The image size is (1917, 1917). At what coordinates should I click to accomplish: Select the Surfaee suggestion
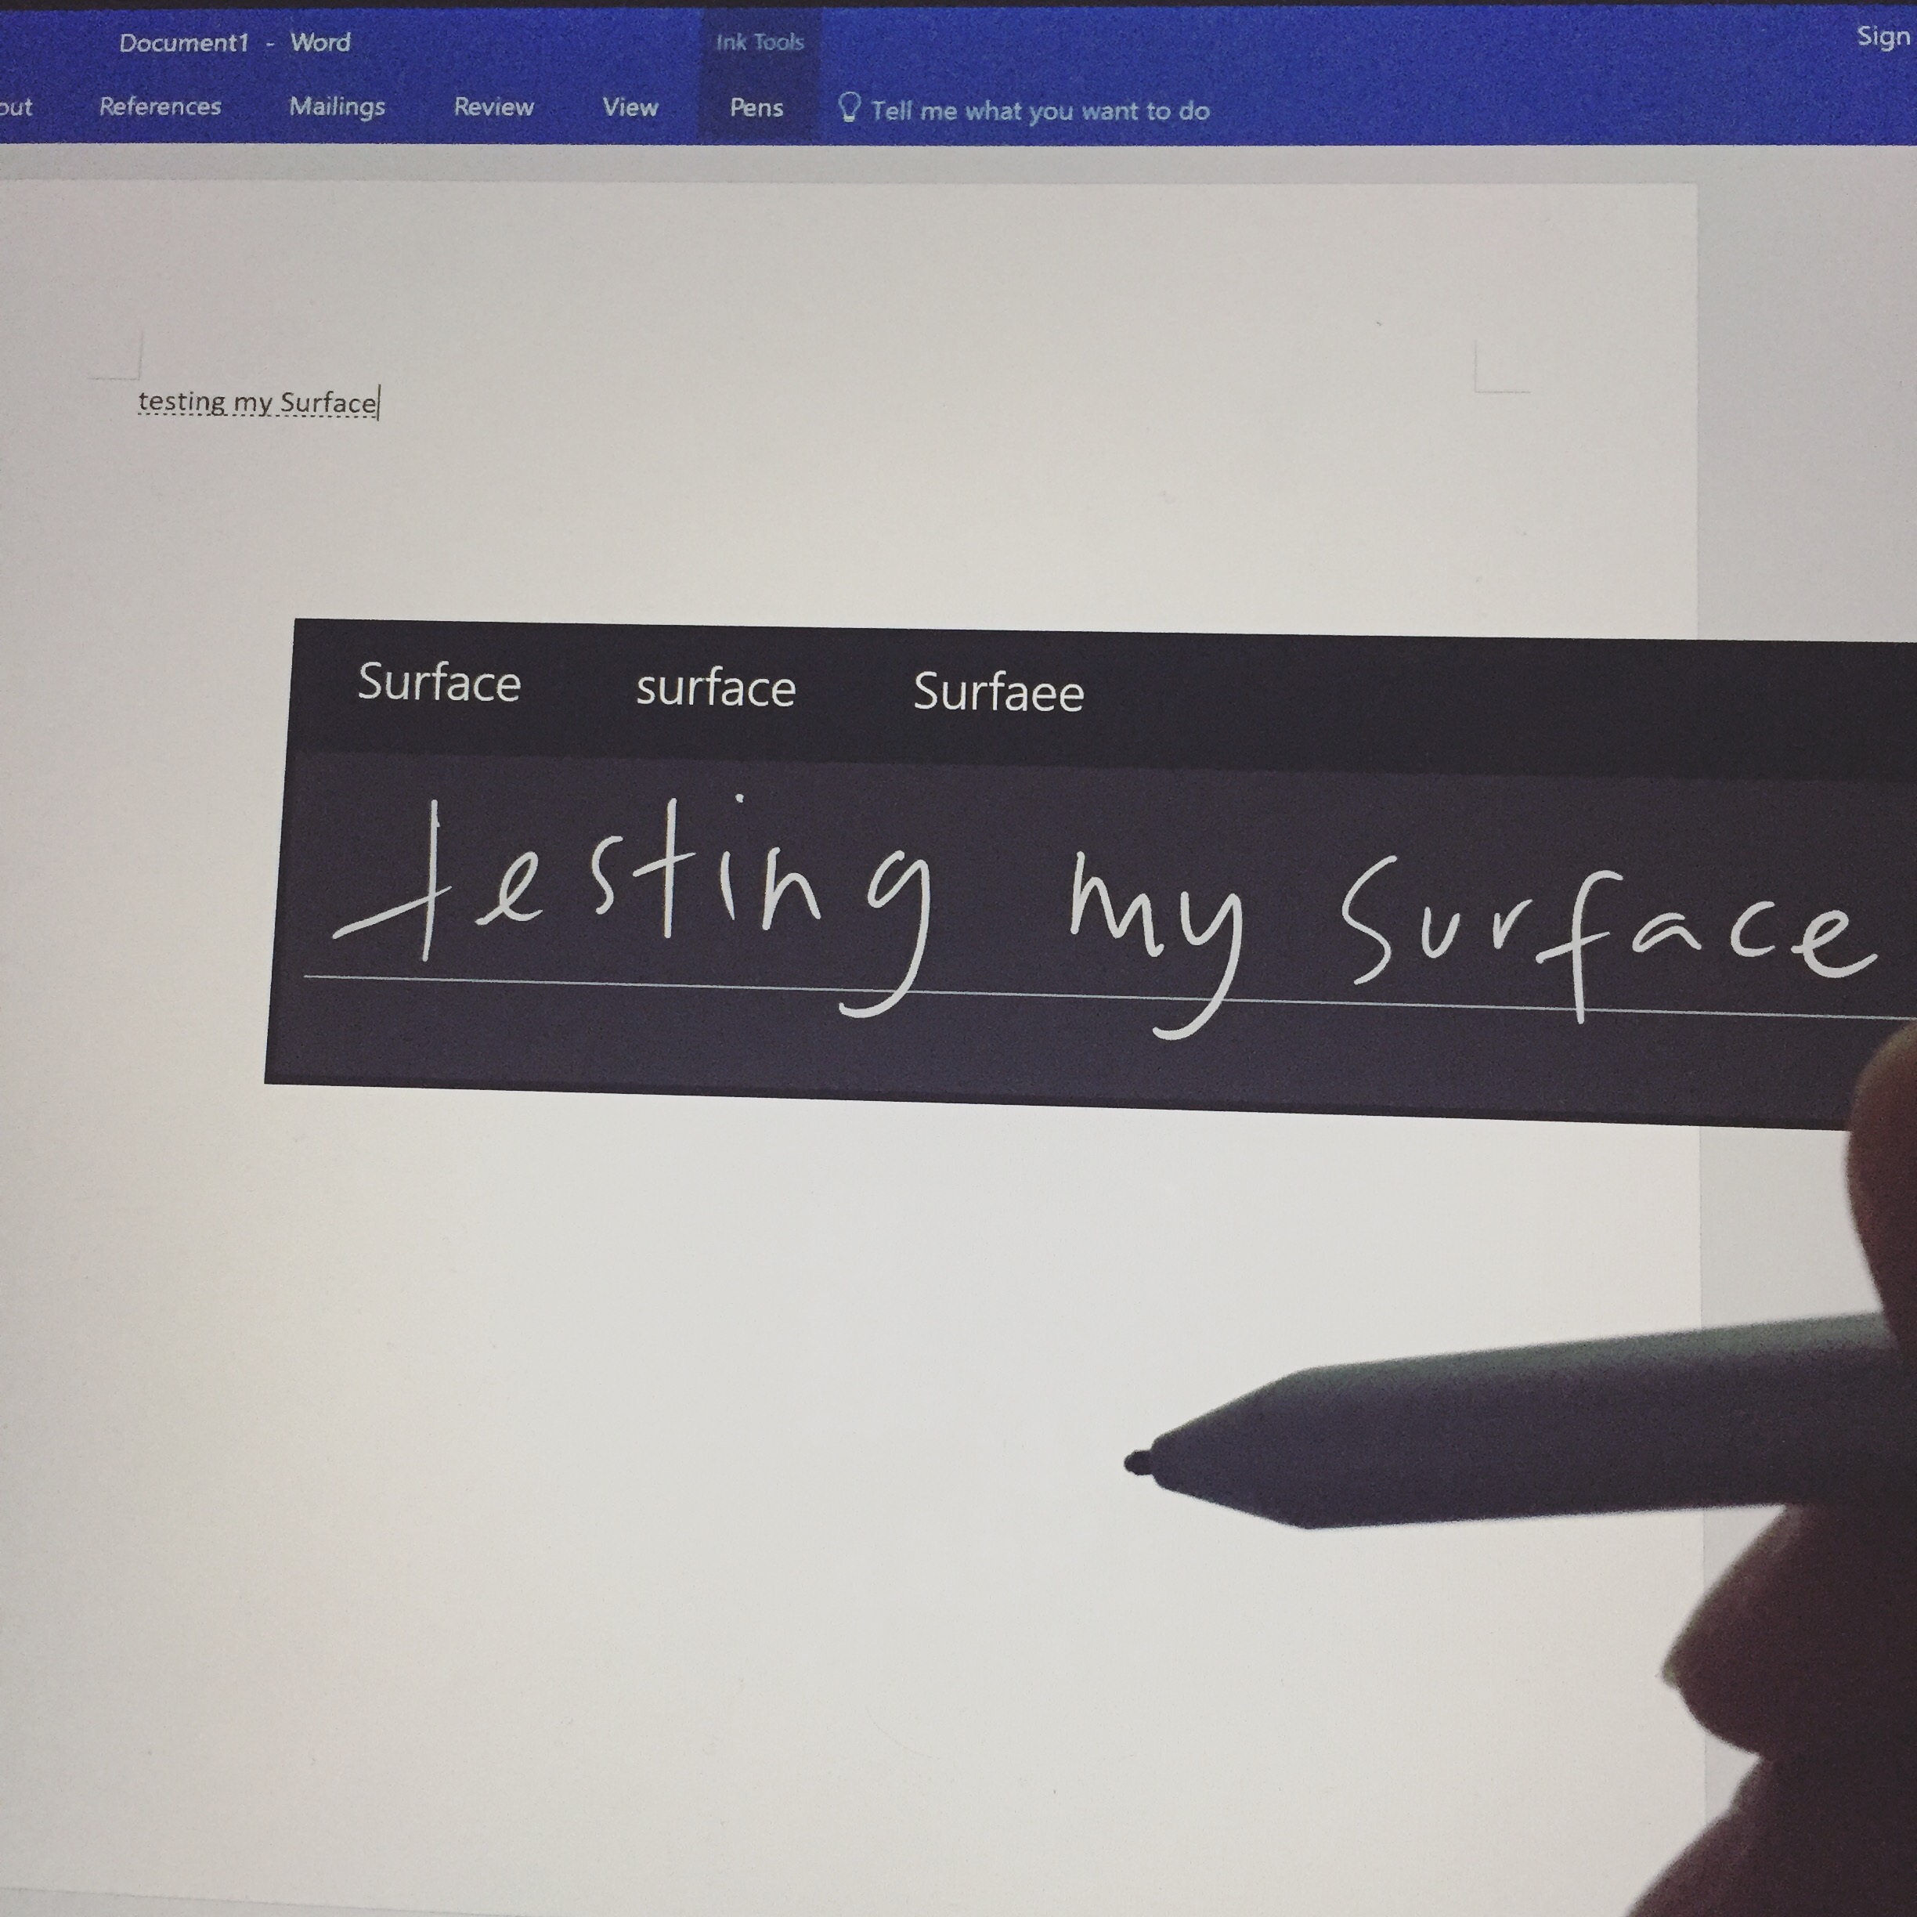click(x=998, y=692)
